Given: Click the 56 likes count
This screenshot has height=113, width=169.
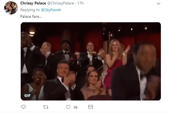Looking at the screenshot, I should [76, 107].
